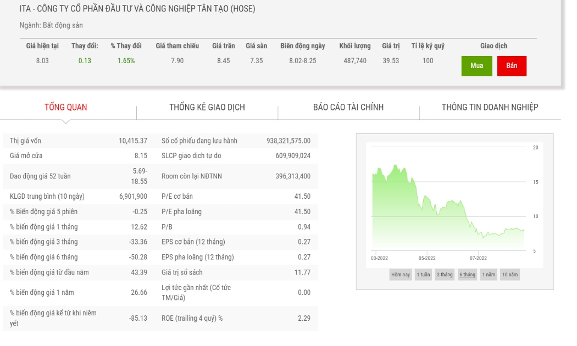Click the Ngành: Bất động sản text
This screenshot has width=577, height=346.
[51, 25]
